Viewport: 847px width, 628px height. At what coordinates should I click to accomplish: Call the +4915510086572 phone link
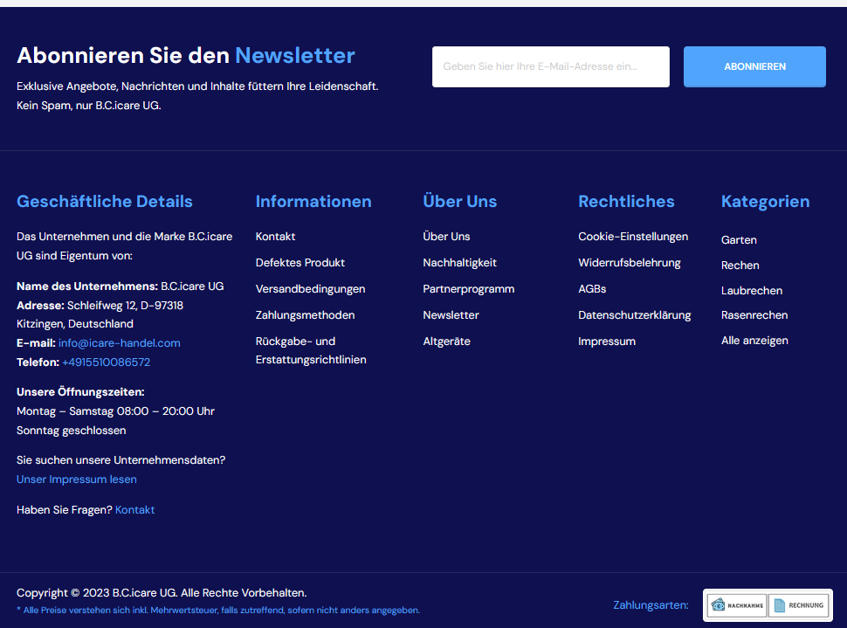(x=106, y=362)
